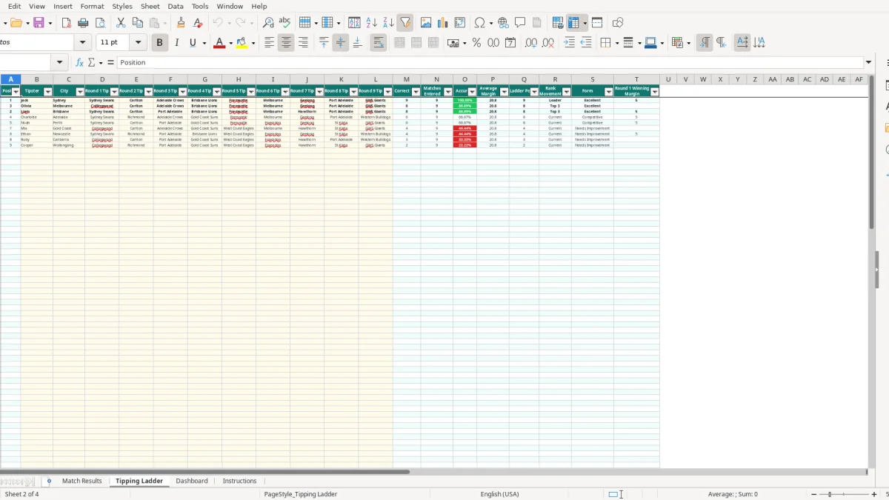Screen dimensions: 889x500
Task: Add a decimal place
Action: pyautogui.click(x=530, y=43)
